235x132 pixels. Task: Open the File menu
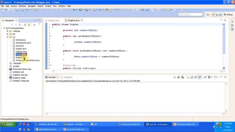[x=3, y=6]
